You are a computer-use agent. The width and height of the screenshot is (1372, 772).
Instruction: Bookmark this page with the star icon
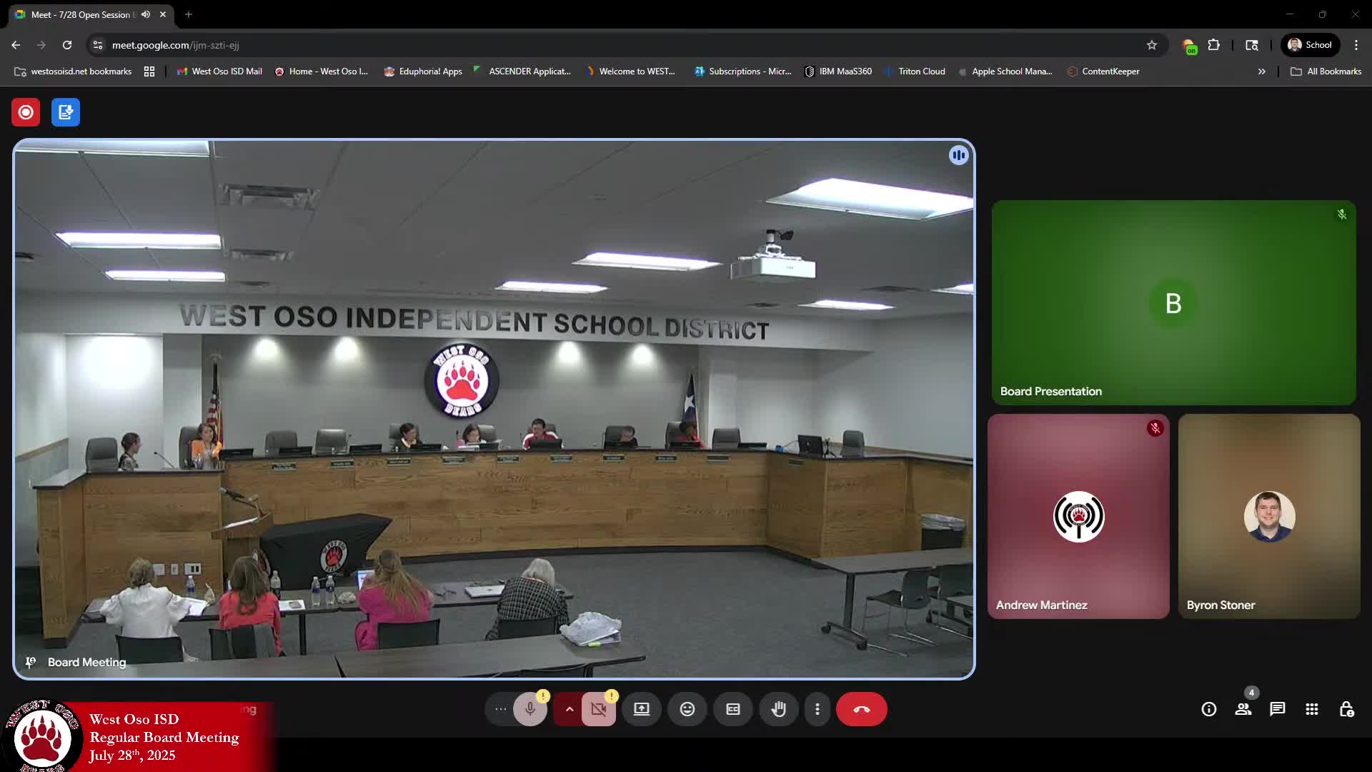[1152, 45]
